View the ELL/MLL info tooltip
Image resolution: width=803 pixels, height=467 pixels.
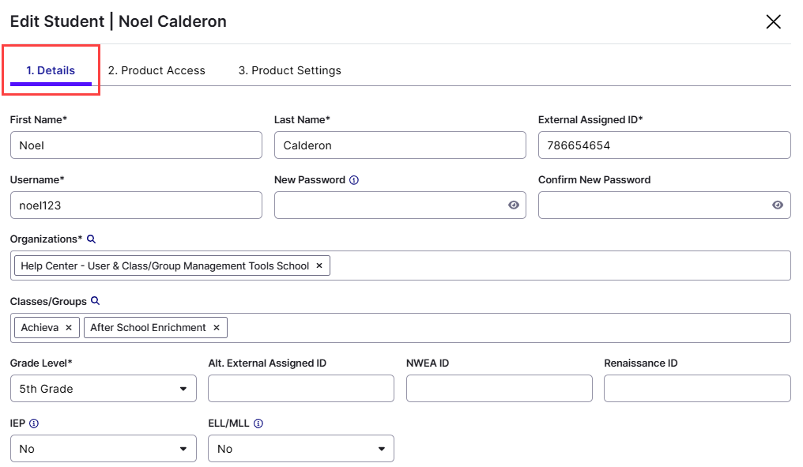click(x=260, y=423)
